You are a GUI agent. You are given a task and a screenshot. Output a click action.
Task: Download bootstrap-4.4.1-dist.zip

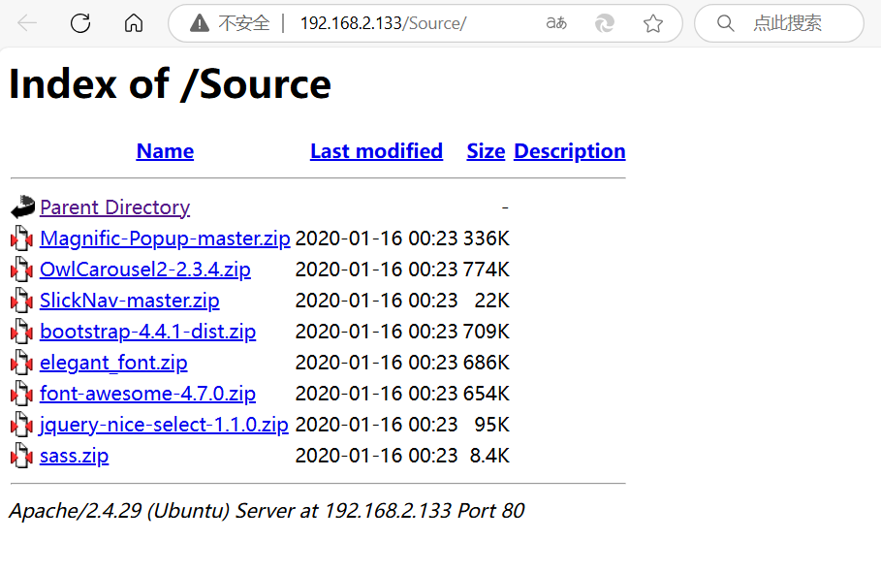click(x=147, y=331)
